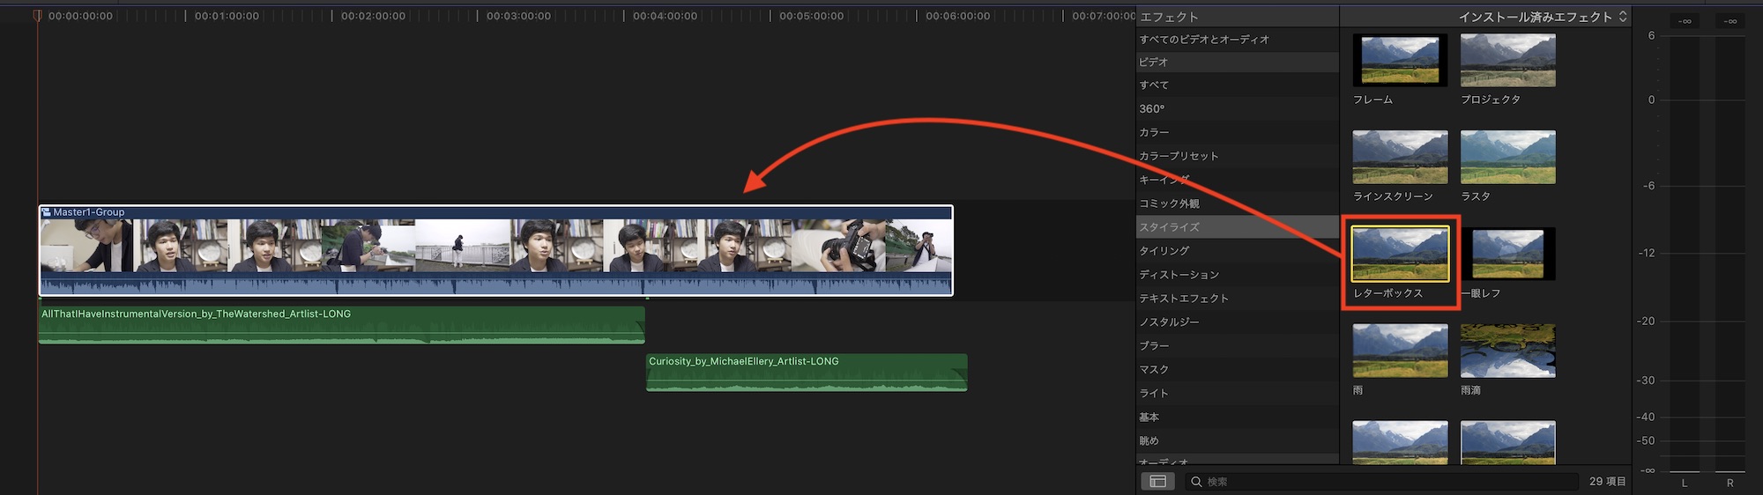The width and height of the screenshot is (1763, 495).
Task: Select the 360° category
Action: coord(1237,109)
